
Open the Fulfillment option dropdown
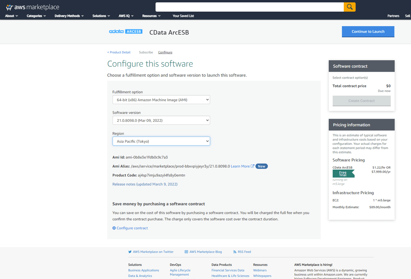click(161, 100)
